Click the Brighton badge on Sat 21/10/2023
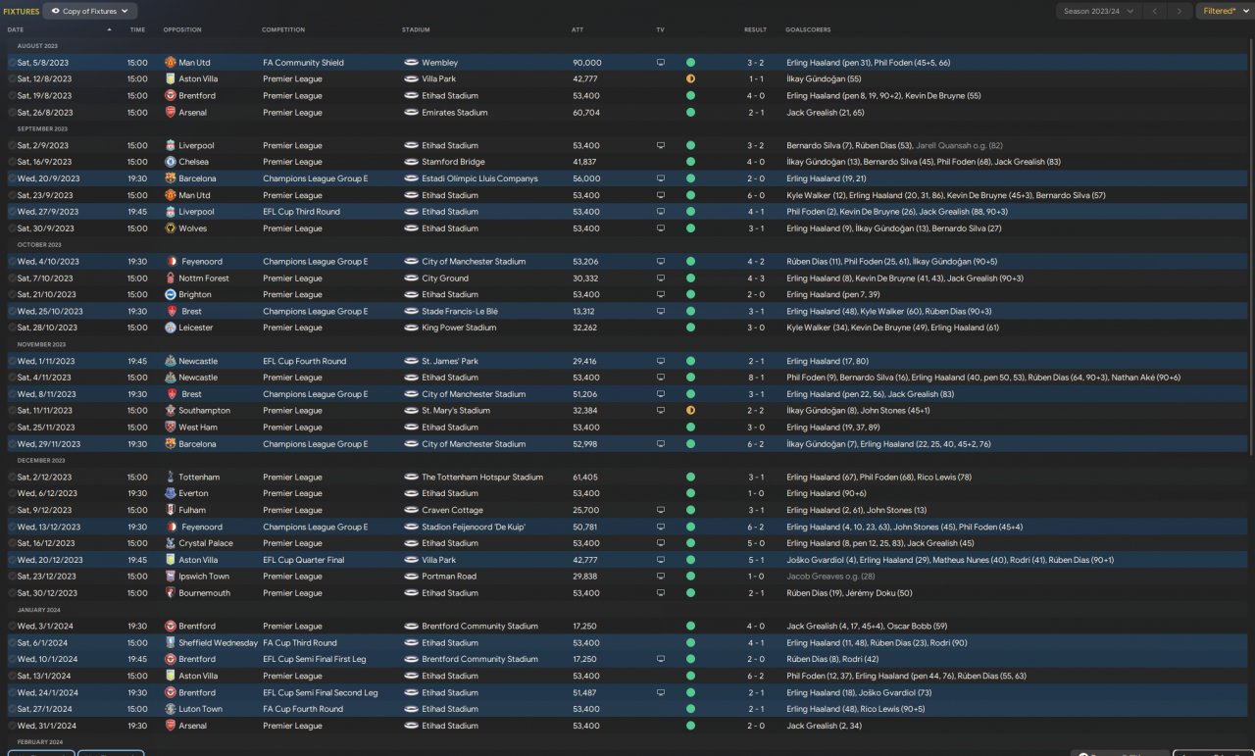1255x756 pixels. click(171, 295)
